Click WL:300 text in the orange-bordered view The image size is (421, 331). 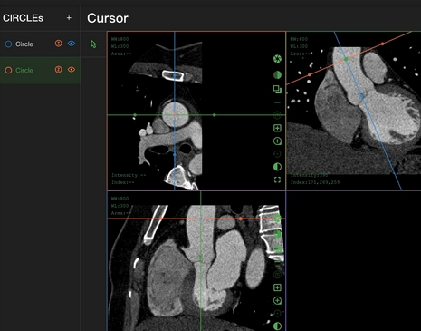pos(120,46)
